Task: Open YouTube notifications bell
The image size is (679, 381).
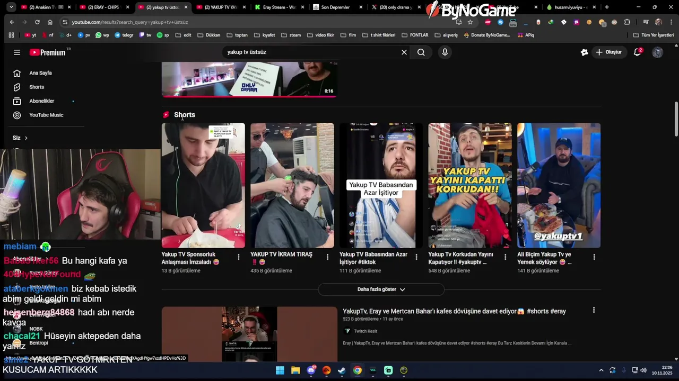Action: point(638,52)
